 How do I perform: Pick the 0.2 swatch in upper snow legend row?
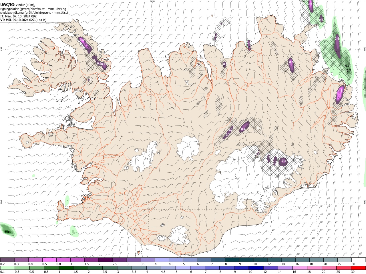click(x=7, y=260)
